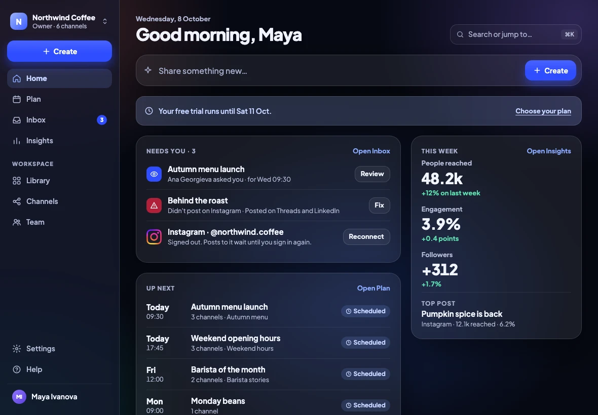The height and width of the screenshot is (415, 598).
Task: Follow the Open Insights link
Action: coord(549,151)
